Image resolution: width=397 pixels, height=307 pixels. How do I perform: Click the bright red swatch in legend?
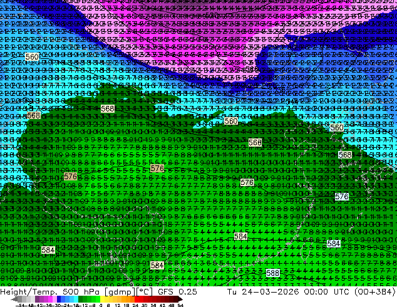tap(137, 299)
